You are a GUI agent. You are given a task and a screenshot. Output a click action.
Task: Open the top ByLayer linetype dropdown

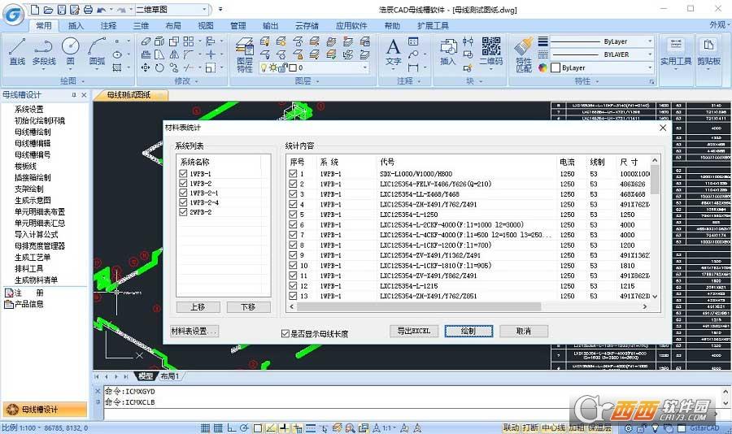pyautogui.click(x=649, y=41)
